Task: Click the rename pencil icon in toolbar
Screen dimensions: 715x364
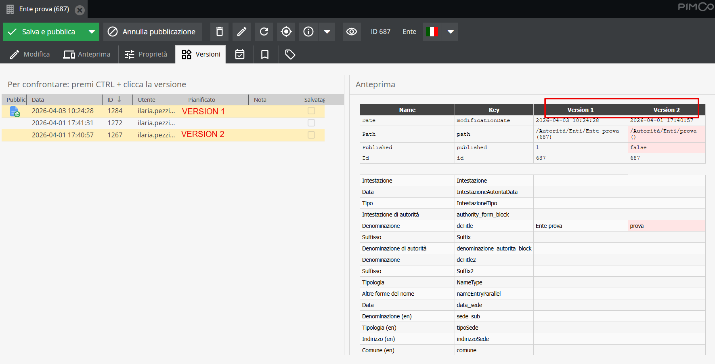Action: coord(241,32)
